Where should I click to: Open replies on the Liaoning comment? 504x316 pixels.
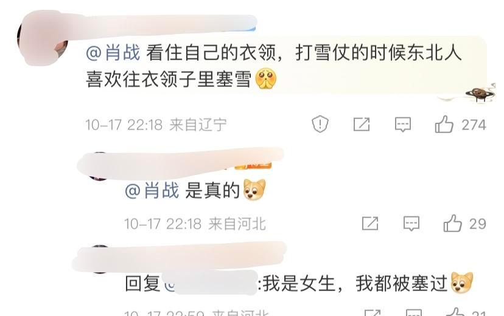pyautogui.click(x=403, y=125)
